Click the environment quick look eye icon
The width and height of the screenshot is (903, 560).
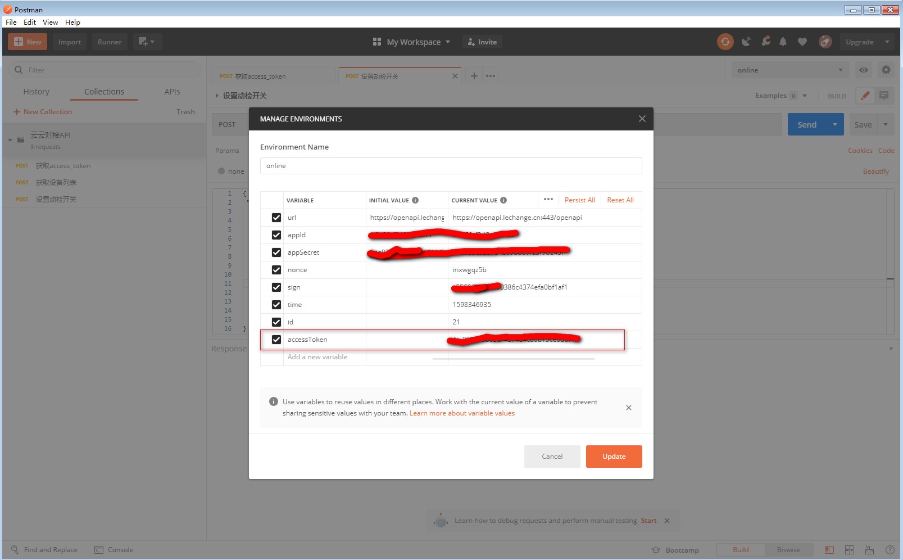863,70
